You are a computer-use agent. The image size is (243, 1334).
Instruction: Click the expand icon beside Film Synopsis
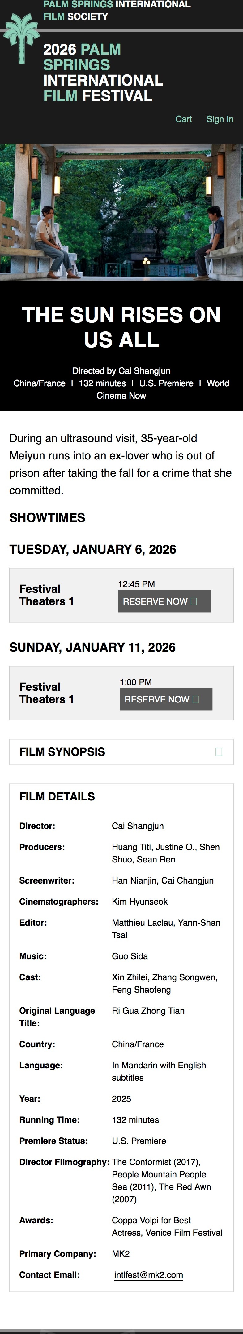tap(219, 752)
